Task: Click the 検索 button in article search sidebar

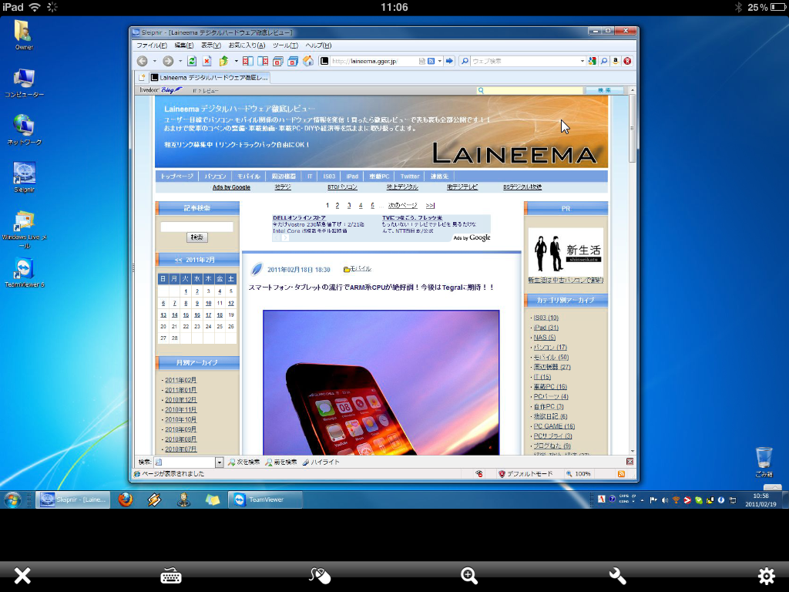Action: click(196, 237)
